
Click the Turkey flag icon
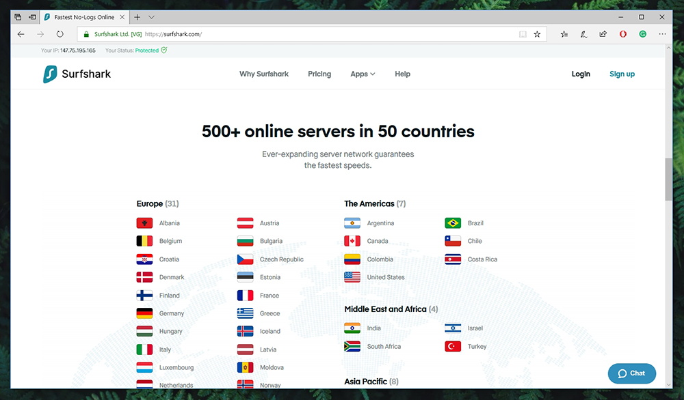[453, 347]
